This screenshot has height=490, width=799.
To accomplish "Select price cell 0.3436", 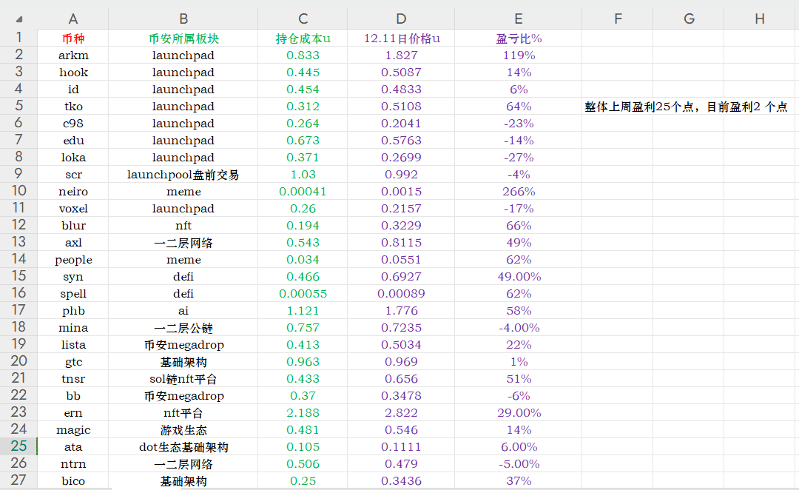I will pos(401,481).
